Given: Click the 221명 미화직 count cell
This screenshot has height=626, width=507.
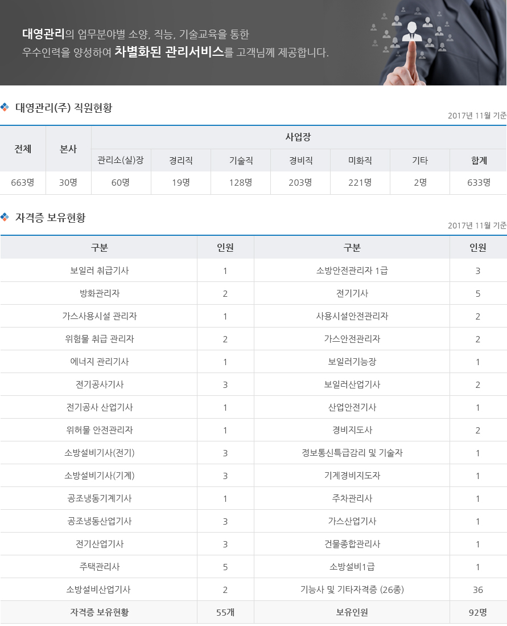Looking at the screenshot, I should [360, 183].
